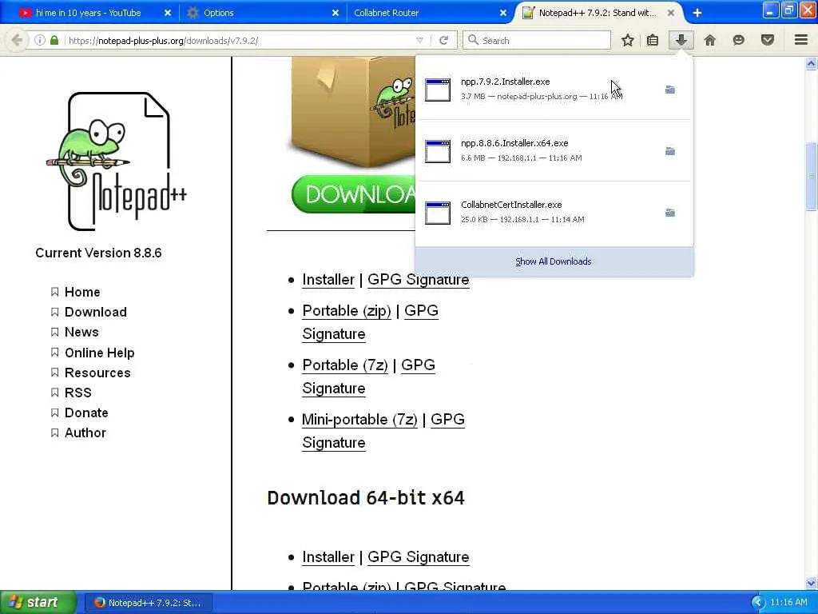This screenshot has width=818, height=614.
Task: Close the Notepad++ 7.9.2 tab
Action: tap(671, 13)
